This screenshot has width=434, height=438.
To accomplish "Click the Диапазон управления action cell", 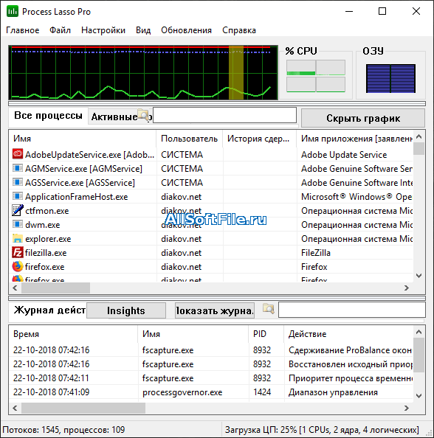I will point(333,392).
